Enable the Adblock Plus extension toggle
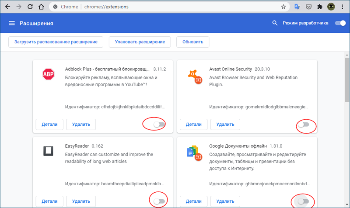The width and height of the screenshot is (350, 208). point(159,124)
